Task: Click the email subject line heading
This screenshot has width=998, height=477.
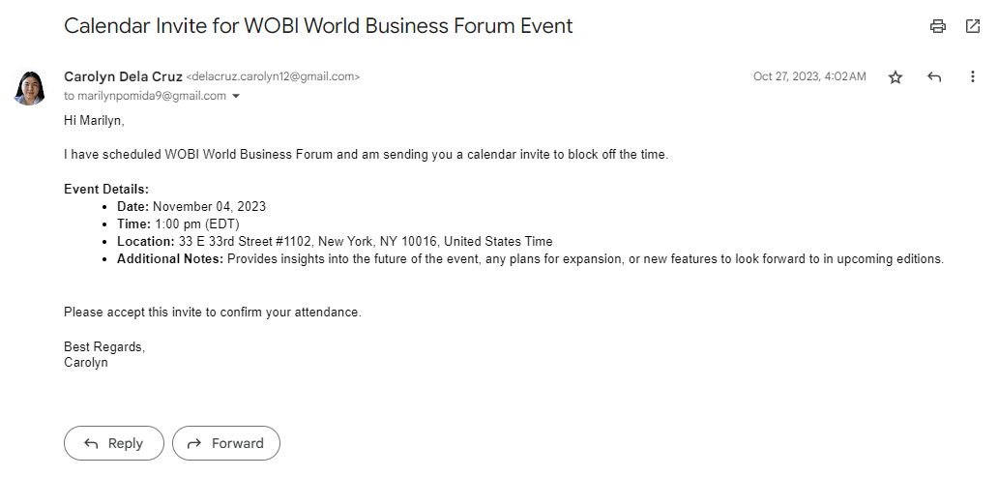Action: pyautogui.click(x=318, y=26)
